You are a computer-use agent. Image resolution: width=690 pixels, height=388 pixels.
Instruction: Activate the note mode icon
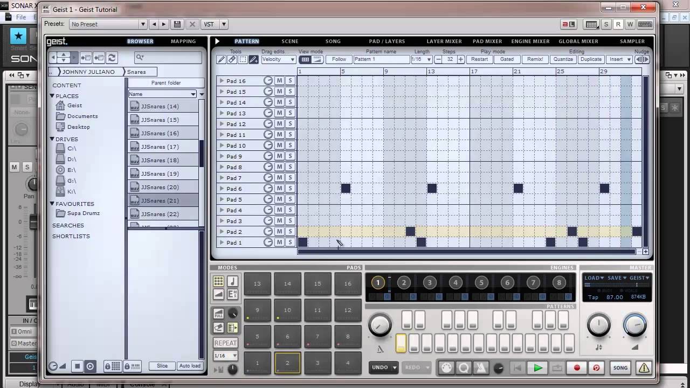click(x=232, y=281)
